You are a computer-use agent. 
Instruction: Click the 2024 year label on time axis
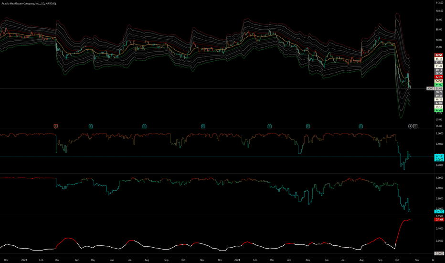pyautogui.click(x=237, y=260)
